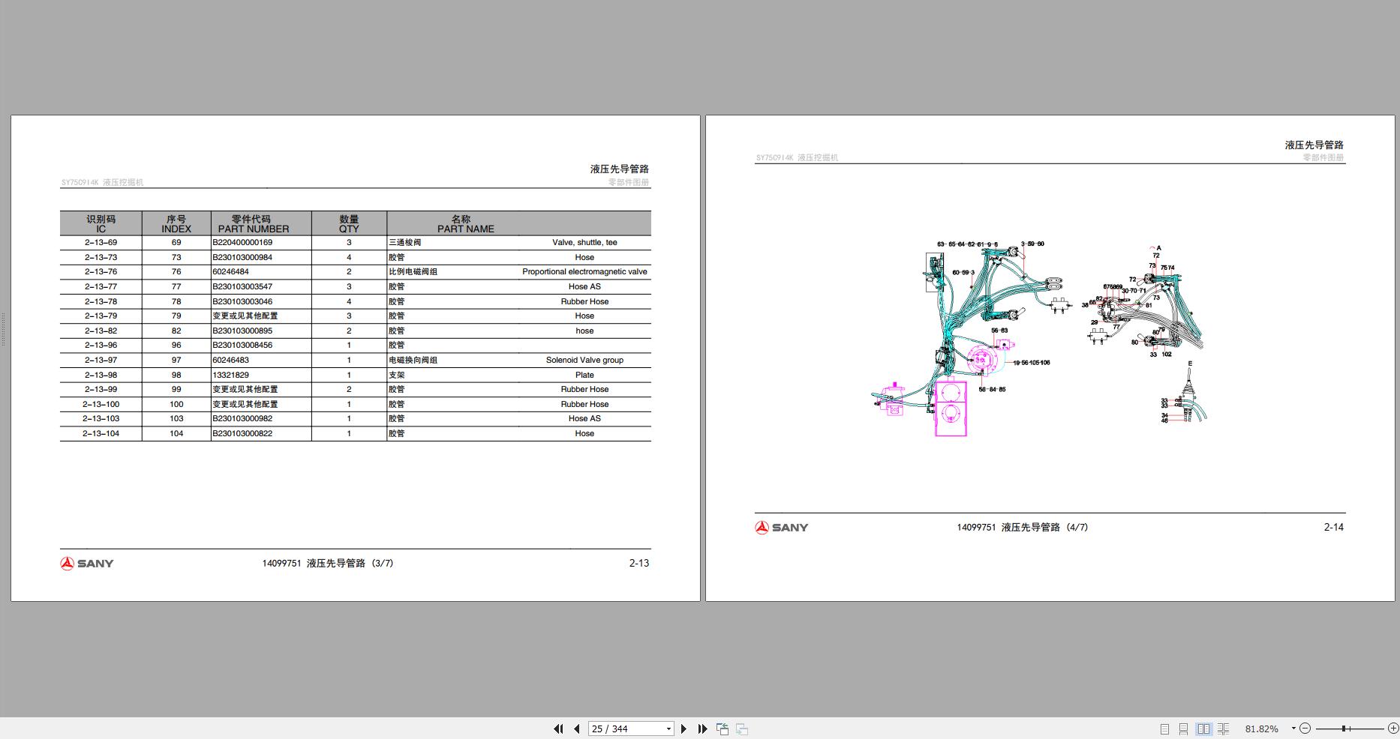The image size is (1400, 739).
Task: Click the 'Valve, shuttle, tee' part name
Action: point(584,243)
